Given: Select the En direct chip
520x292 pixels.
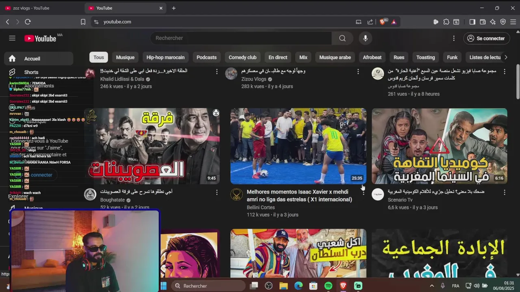Looking at the screenshot, I should click(x=278, y=57).
